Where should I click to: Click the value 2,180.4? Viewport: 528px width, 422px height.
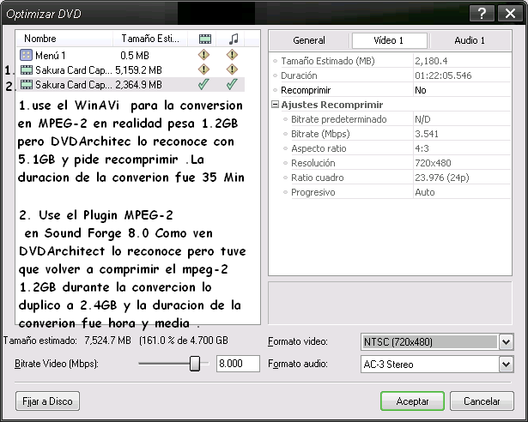[x=431, y=61]
